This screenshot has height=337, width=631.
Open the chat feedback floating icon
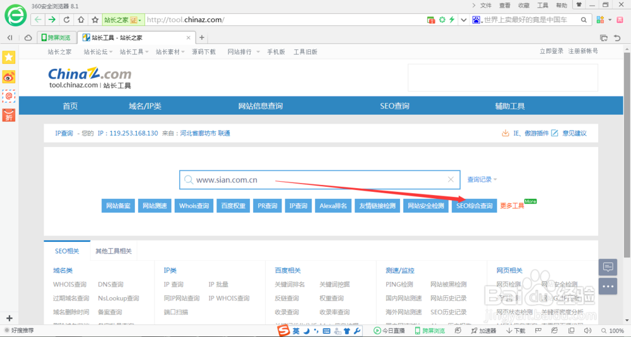point(608,267)
